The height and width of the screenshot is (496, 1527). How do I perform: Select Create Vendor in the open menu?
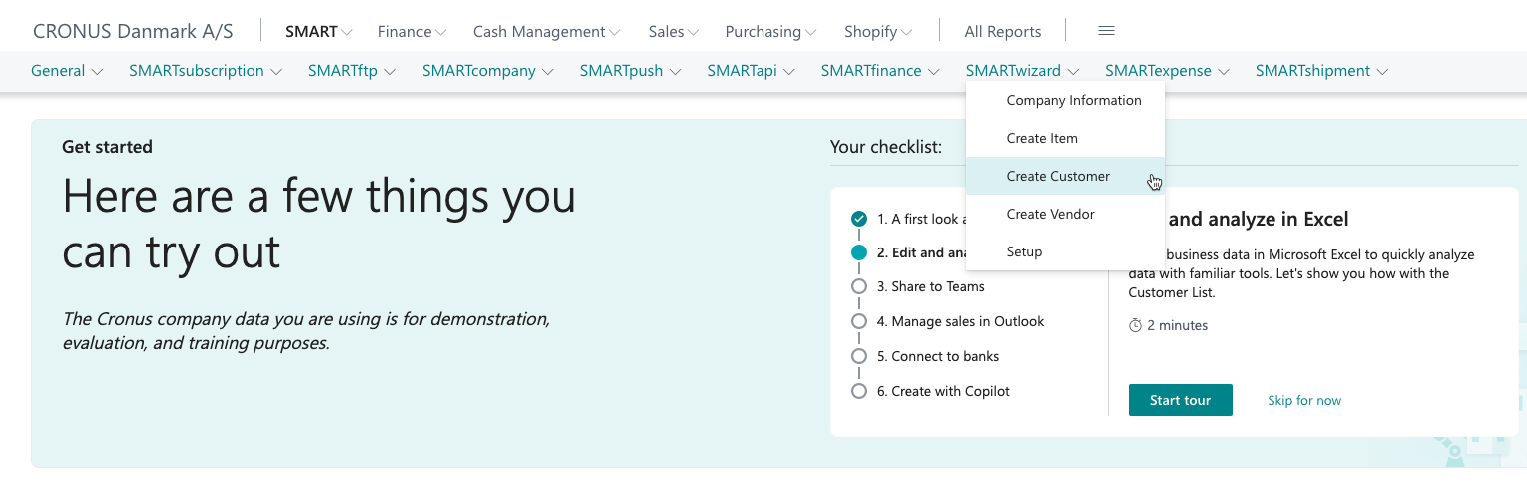click(1050, 214)
